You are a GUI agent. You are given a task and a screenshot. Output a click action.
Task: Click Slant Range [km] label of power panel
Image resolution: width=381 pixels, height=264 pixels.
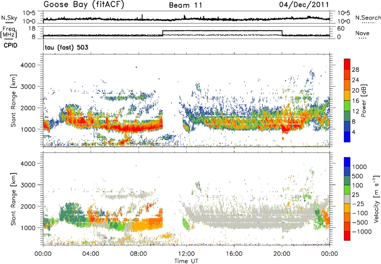(13, 101)
